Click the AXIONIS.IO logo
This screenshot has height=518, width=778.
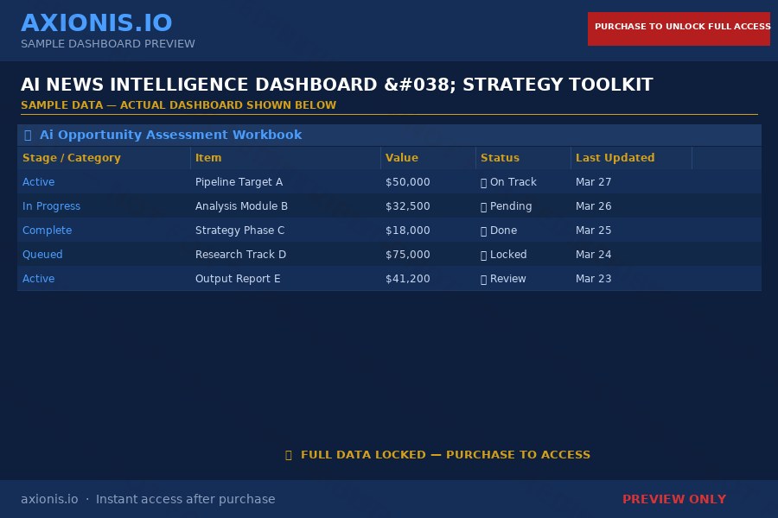[97, 22]
